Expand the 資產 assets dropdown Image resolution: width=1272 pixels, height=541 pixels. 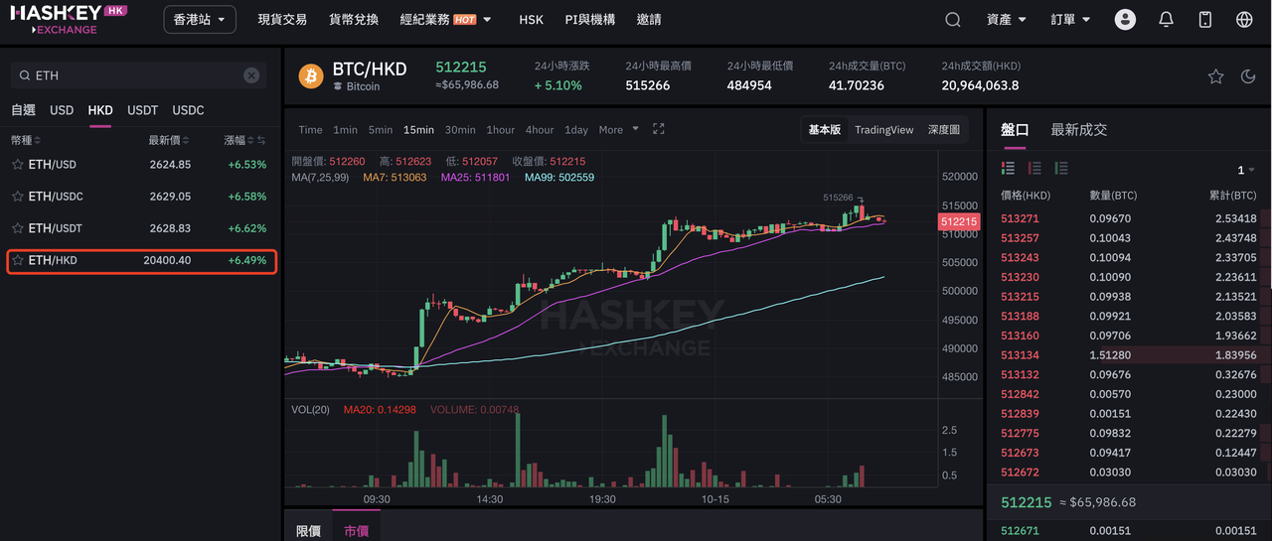[x=1007, y=20]
